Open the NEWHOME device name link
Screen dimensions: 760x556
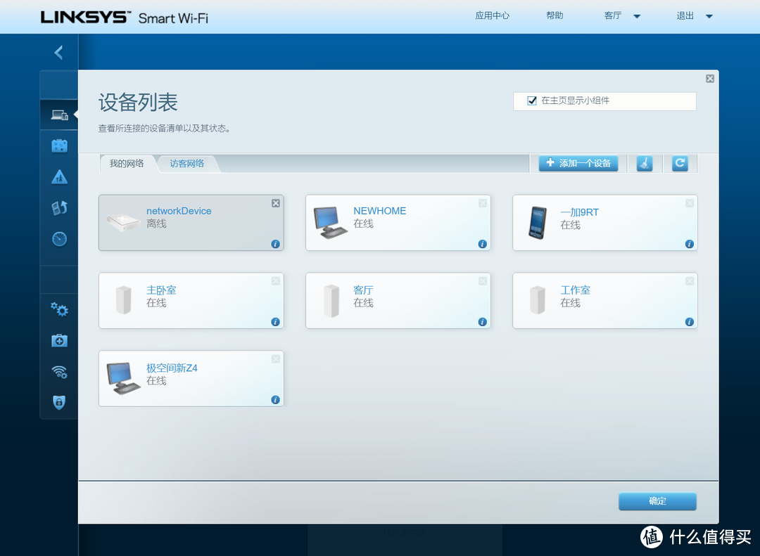(x=379, y=211)
